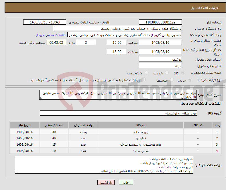226x190 pixels.
Task: Click the resize handle of the buyer notes textarea
Action: 17,172
